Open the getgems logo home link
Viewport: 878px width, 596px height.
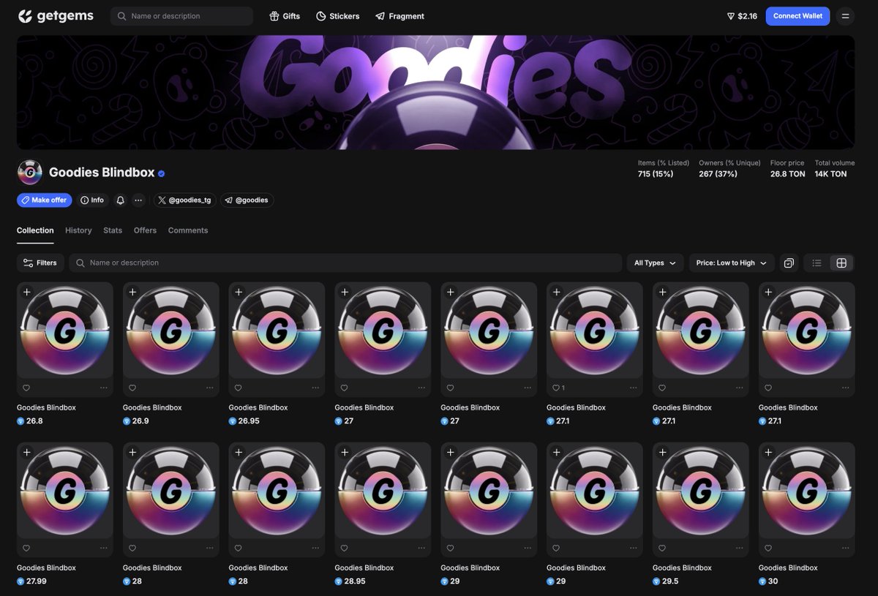(56, 16)
